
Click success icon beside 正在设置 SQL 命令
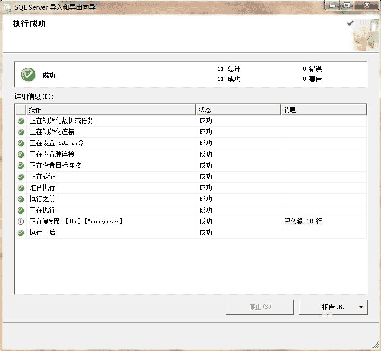click(21, 143)
